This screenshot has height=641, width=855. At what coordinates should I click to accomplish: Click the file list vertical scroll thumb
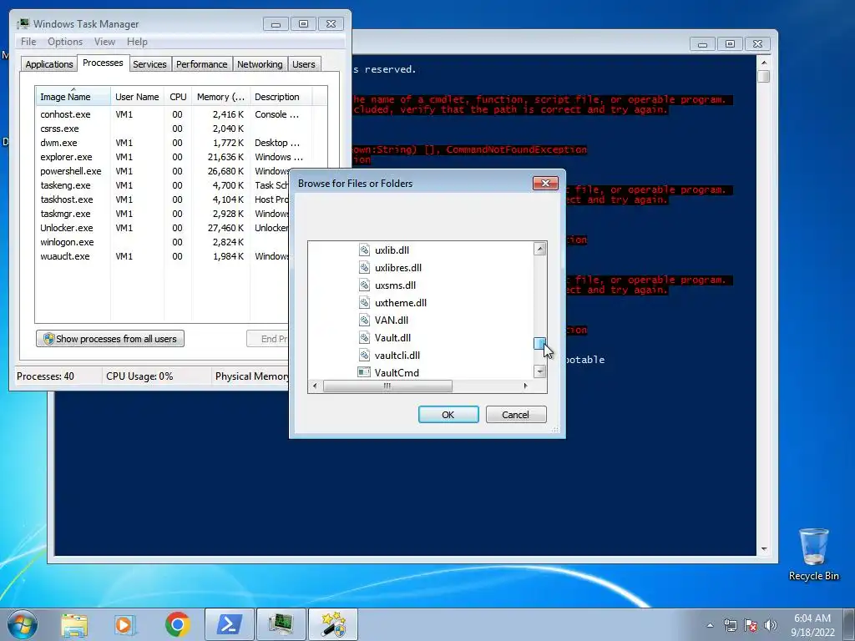click(x=540, y=343)
